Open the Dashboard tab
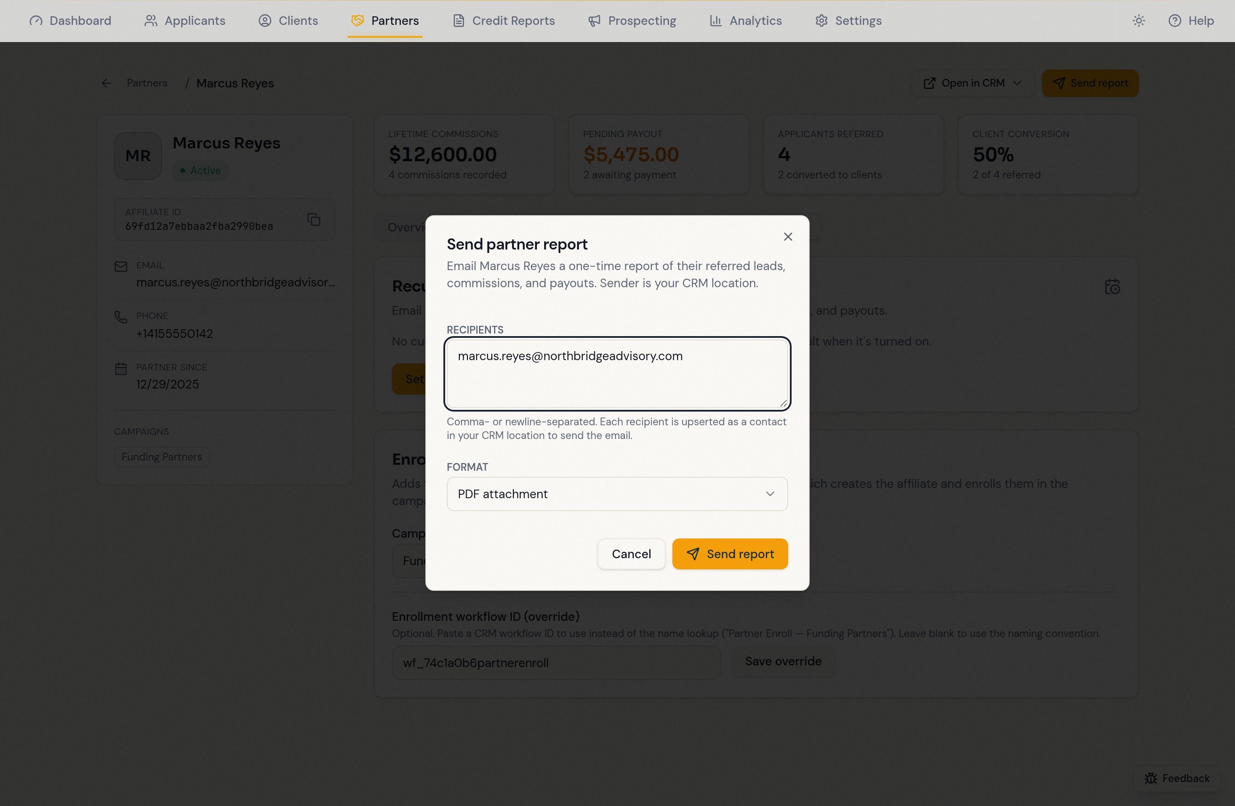Viewport: 1235px width, 806px height. tap(70, 21)
